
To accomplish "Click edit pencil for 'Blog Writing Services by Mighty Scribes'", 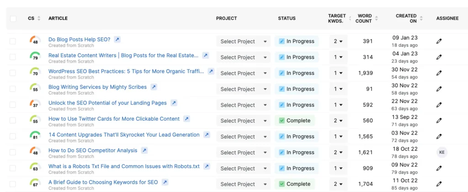I will (439, 89).
